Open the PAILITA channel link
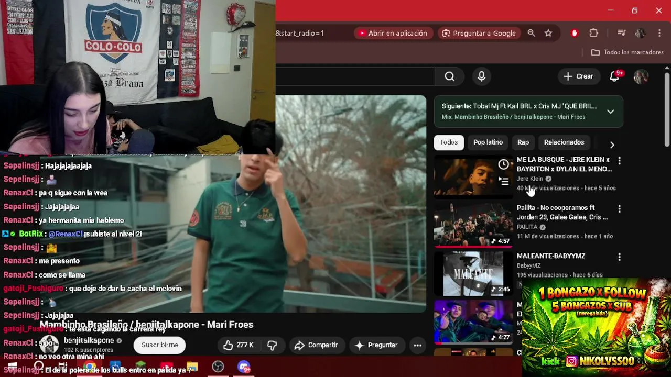This screenshot has width=671, height=377. pyautogui.click(x=527, y=227)
